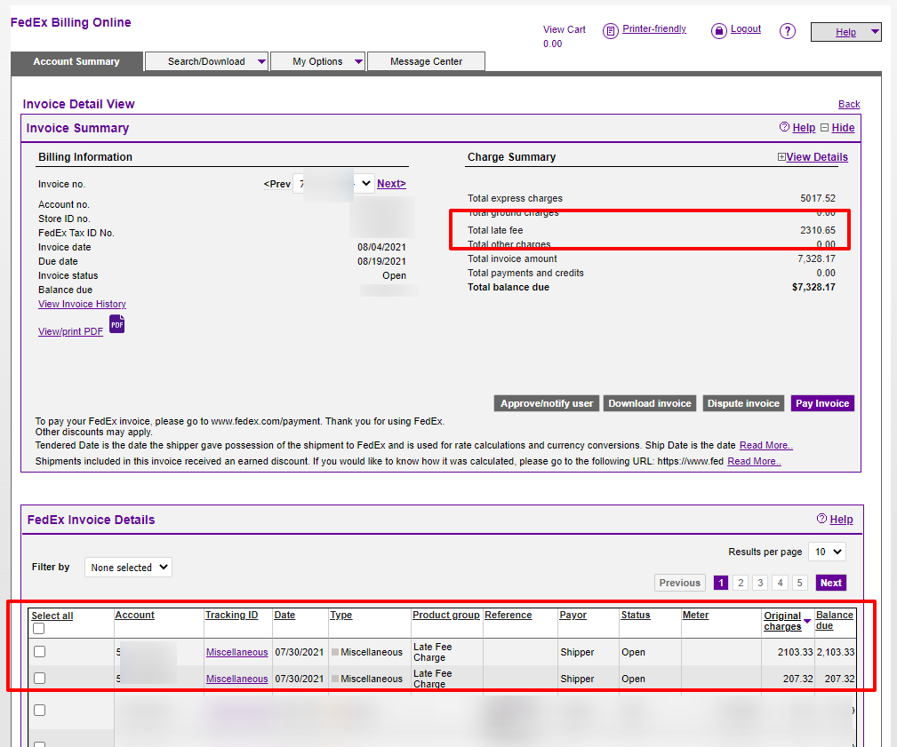Sort by the Meter column header
This screenshot has width=897, height=747.
tap(695, 615)
